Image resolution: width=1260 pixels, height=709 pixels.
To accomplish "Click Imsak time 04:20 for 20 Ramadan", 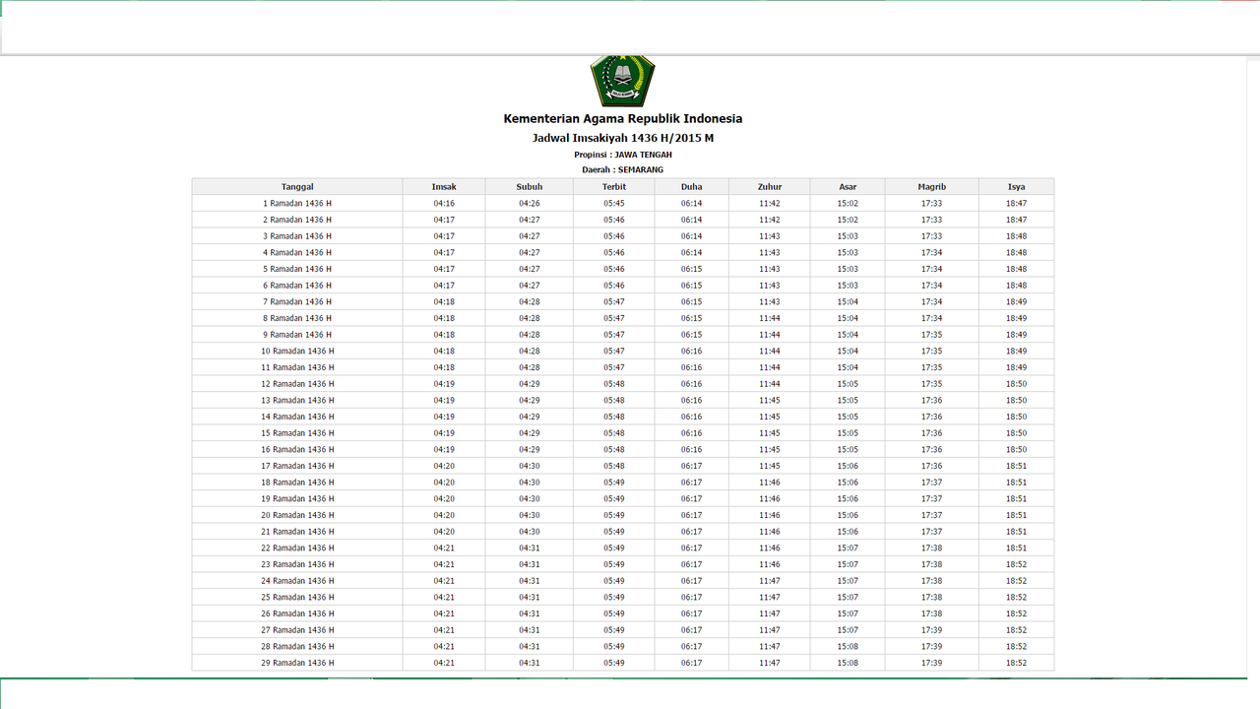I will pyautogui.click(x=444, y=515).
